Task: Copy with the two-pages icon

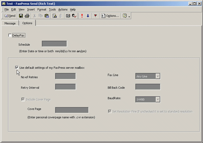Action: click(x=40, y=16)
